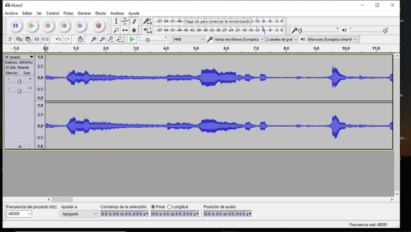The image size is (411, 232).
Task: Select the Time Shift tool
Action: [x=125, y=30]
